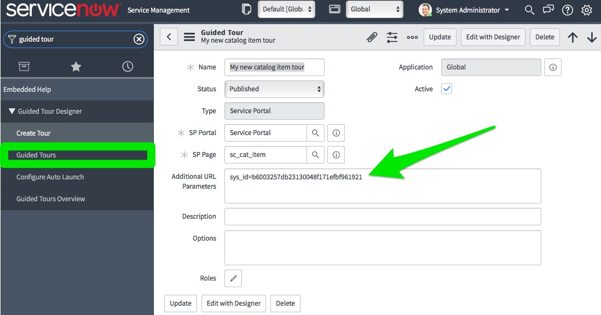Navigate to next record with down arrow
This screenshot has height=315, width=601.
pyautogui.click(x=592, y=37)
